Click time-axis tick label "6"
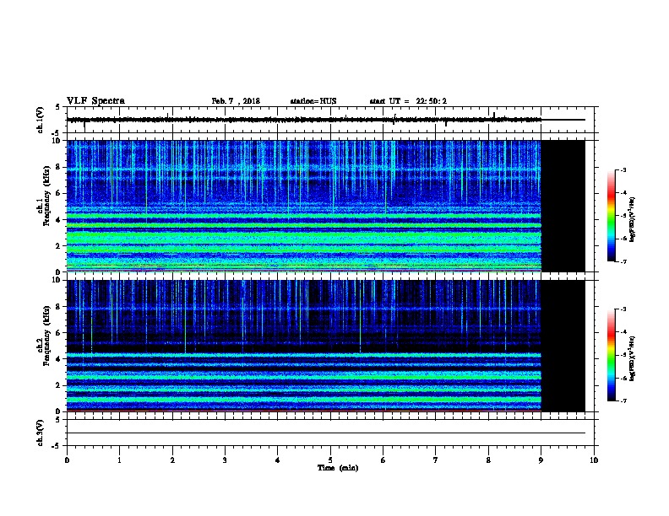 click(383, 460)
